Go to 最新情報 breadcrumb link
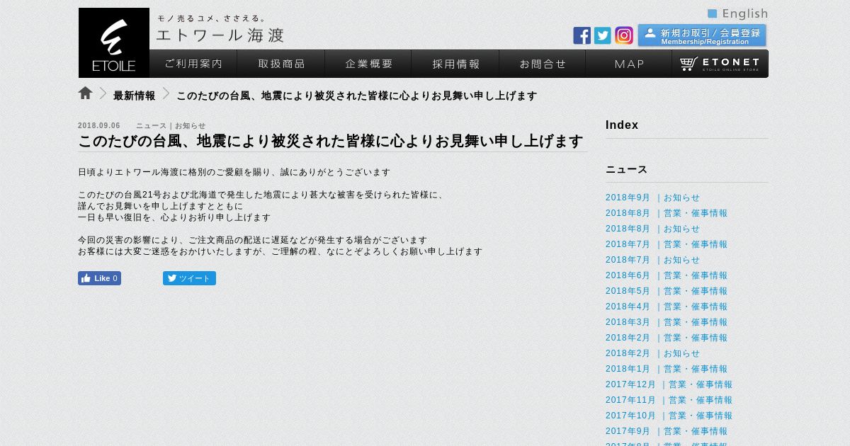This screenshot has width=850, height=446. point(134,96)
